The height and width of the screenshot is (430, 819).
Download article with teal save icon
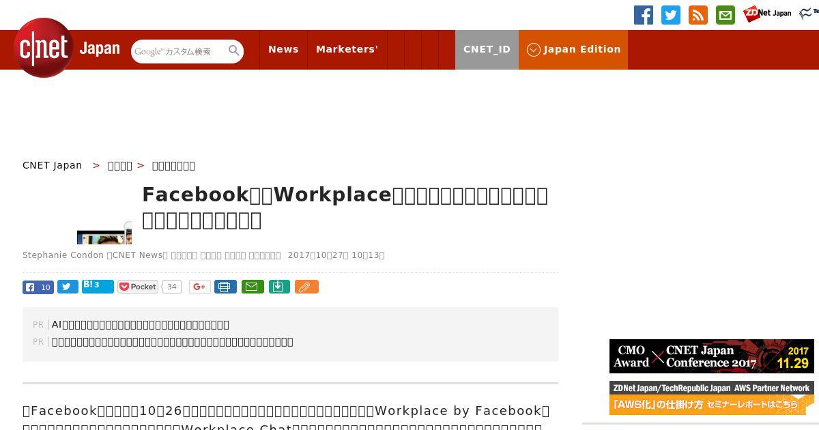pyautogui.click(x=279, y=287)
